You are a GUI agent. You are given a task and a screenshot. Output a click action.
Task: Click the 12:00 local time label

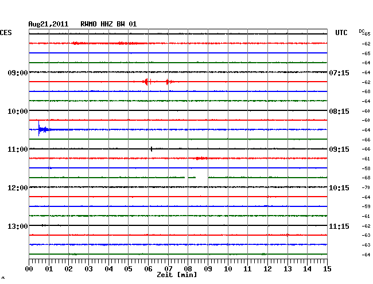pos(18,188)
